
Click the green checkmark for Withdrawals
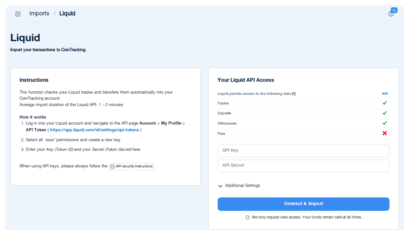click(x=385, y=123)
